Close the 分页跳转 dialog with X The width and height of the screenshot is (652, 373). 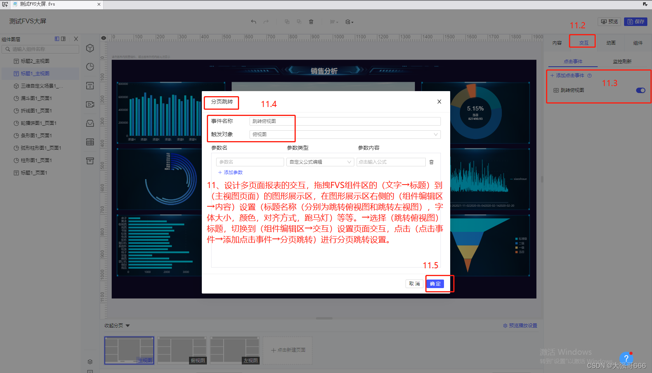(x=439, y=102)
